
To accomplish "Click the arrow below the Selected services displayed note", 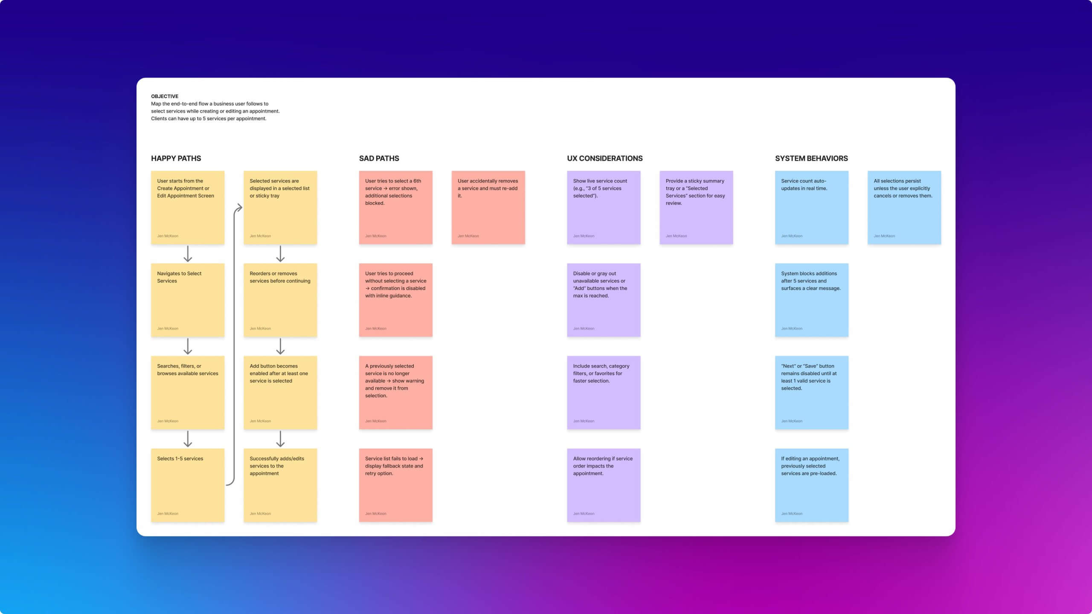I will tap(280, 254).
